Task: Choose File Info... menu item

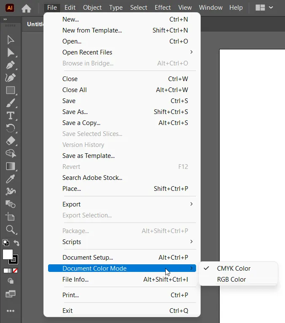Action: [x=122, y=280]
